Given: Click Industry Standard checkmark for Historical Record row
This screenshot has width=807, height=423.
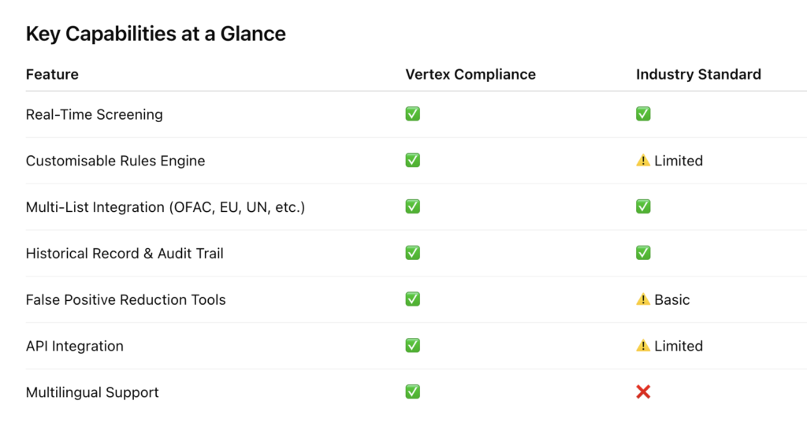Looking at the screenshot, I should pyautogui.click(x=643, y=253).
